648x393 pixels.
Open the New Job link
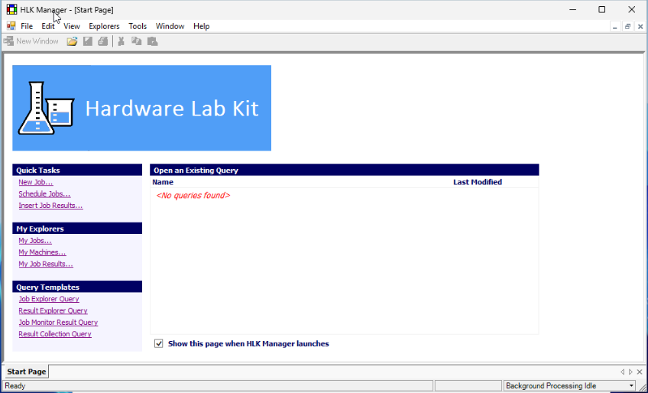36,182
